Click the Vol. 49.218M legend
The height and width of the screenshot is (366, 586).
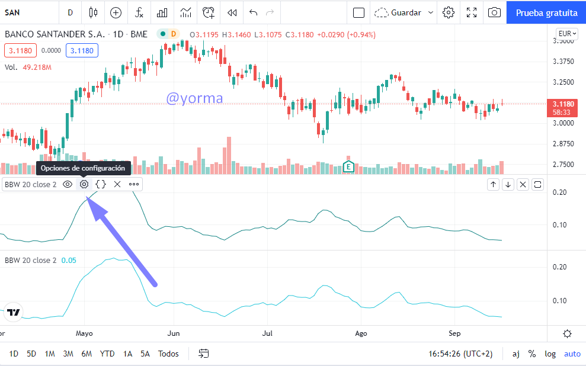click(x=28, y=68)
